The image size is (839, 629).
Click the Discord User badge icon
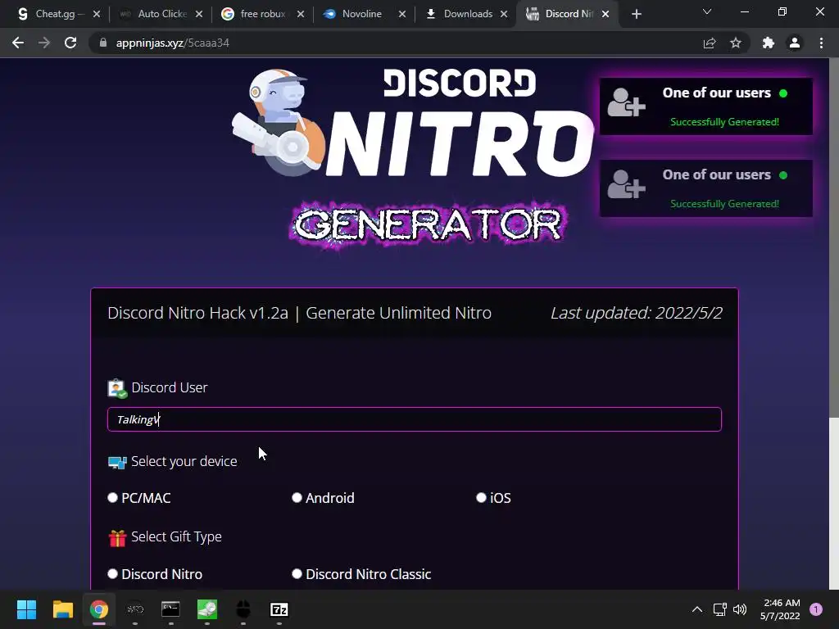point(116,388)
